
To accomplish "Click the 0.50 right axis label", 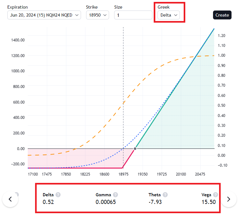I will pyautogui.click(x=221, y=105).
